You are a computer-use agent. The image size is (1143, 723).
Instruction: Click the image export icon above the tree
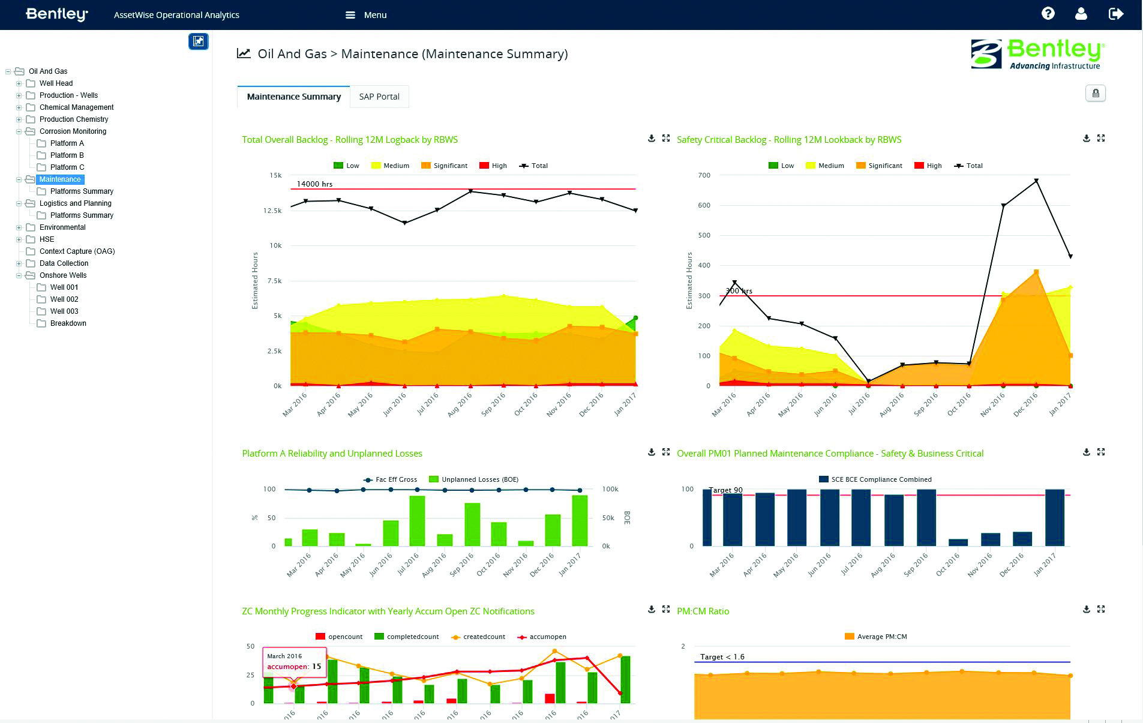[198, 41]
